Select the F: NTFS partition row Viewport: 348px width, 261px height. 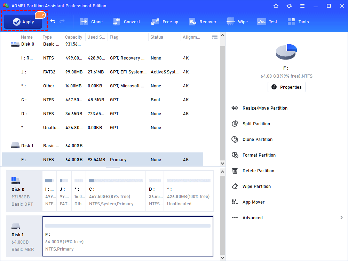(x=103, y=160)
